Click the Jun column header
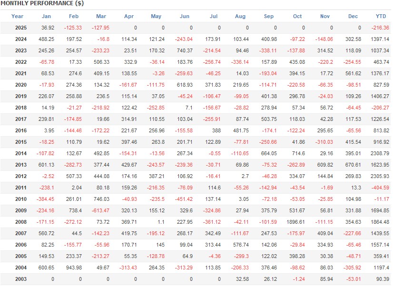393x288 pixels. click(185, 16)
